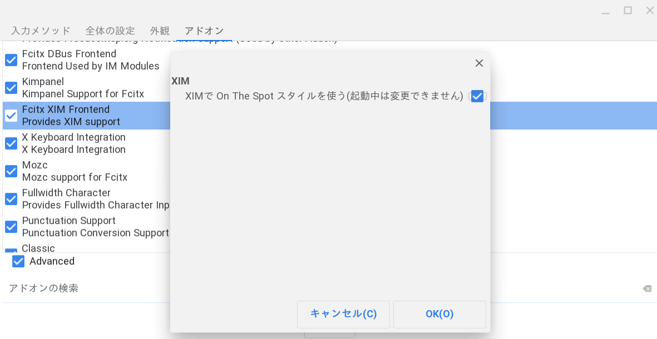Click the XIMで On The Spot label

click(x=324, y=96)
